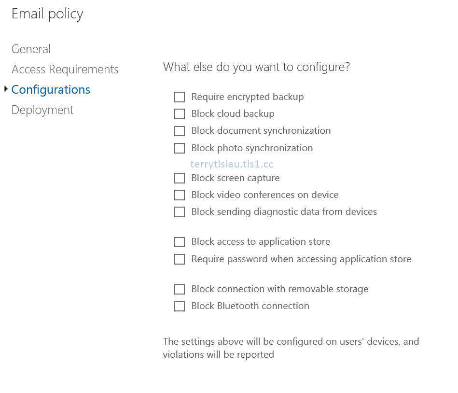
Task: Check Block access to application store
Action: tap(180, 242)
